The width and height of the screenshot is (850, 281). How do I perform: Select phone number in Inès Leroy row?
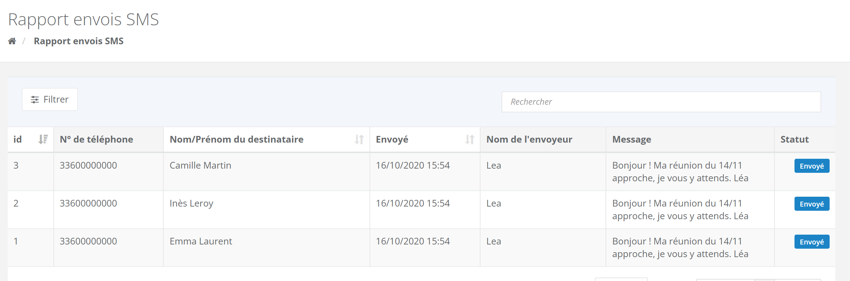(x=88, y=203)
